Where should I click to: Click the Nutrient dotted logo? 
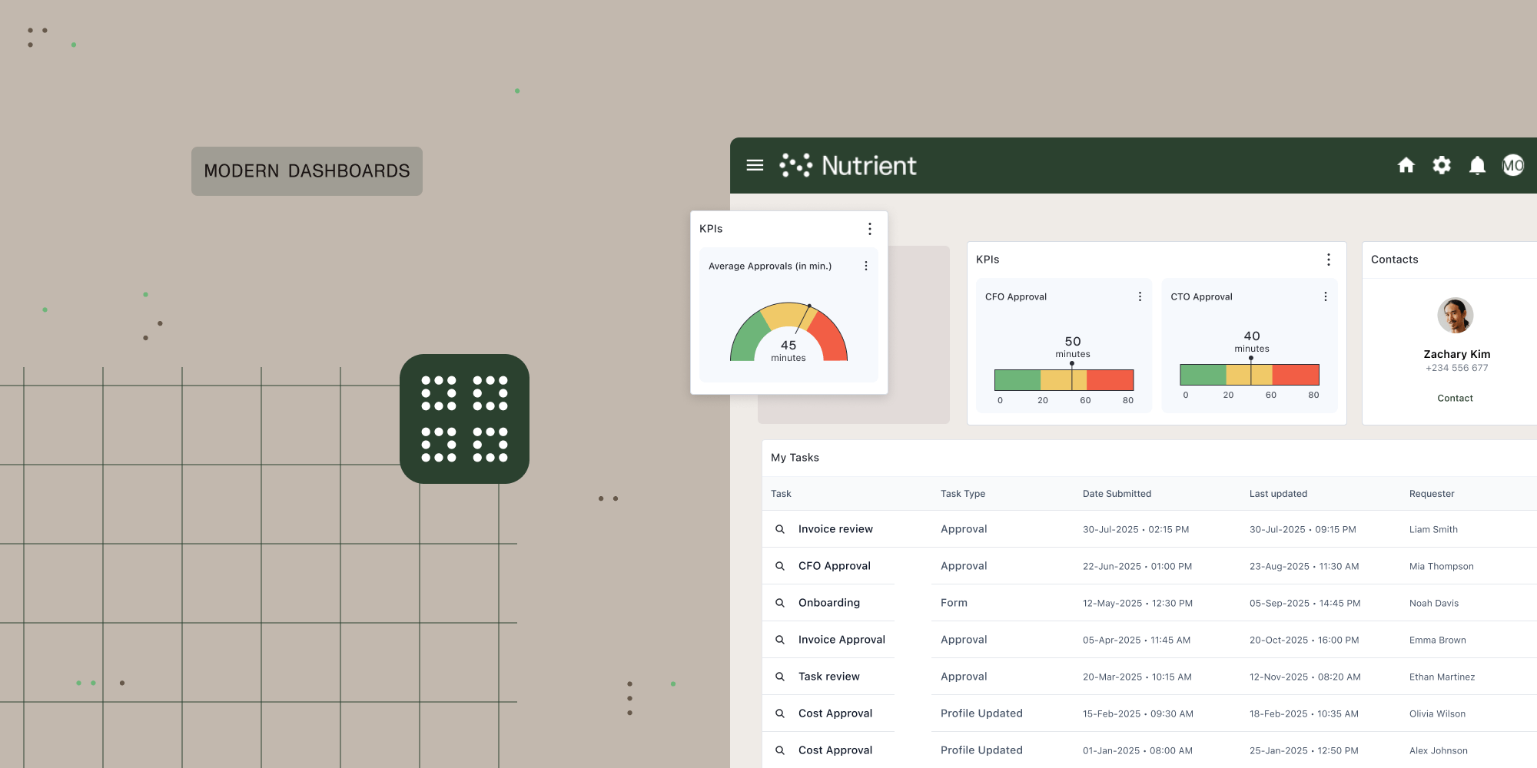point(798,165)
